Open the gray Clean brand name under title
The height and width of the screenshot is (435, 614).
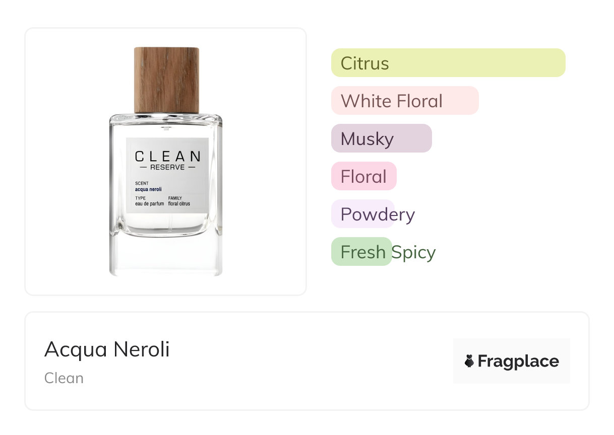click(x=64, y=378)
